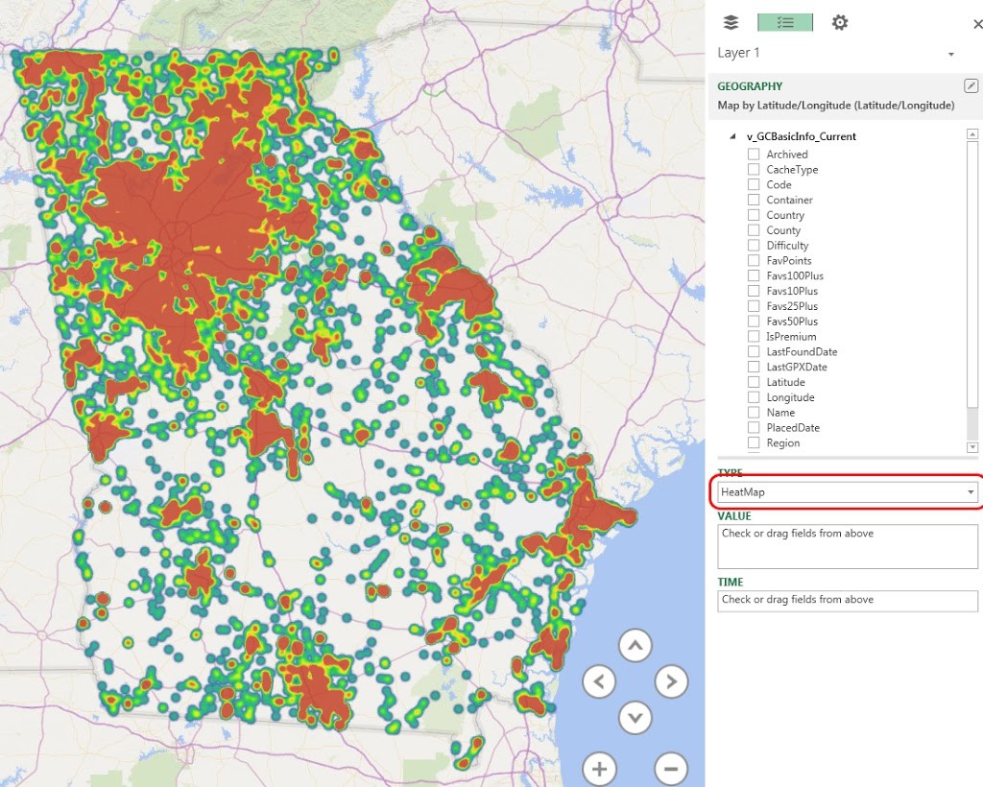Open the Layer 1 dropdown
The image size is (983, 787).
(x=950, y=54)
